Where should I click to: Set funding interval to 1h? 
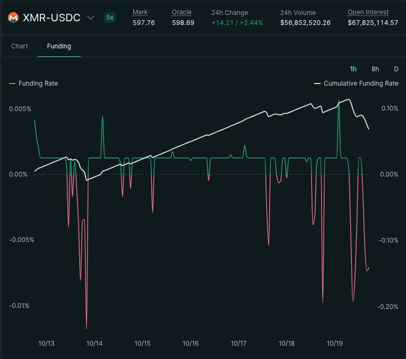(353, 69)
